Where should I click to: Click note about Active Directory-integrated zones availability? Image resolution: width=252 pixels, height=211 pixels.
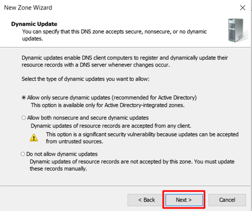pyautogui.click(x=108, y=105)
